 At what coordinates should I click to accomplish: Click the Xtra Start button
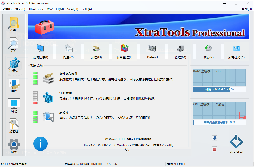(236, 144)
